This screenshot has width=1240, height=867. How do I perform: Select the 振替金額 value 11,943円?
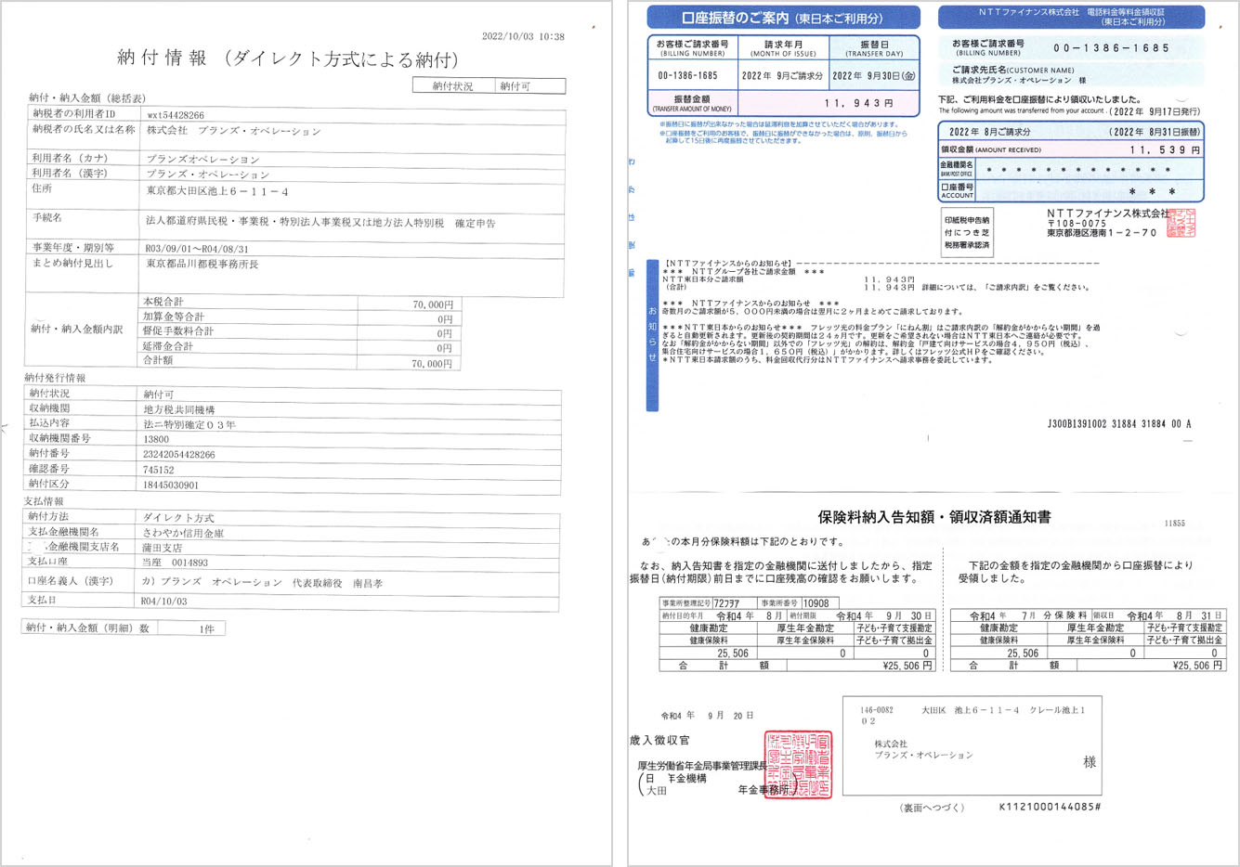[859, 103]
